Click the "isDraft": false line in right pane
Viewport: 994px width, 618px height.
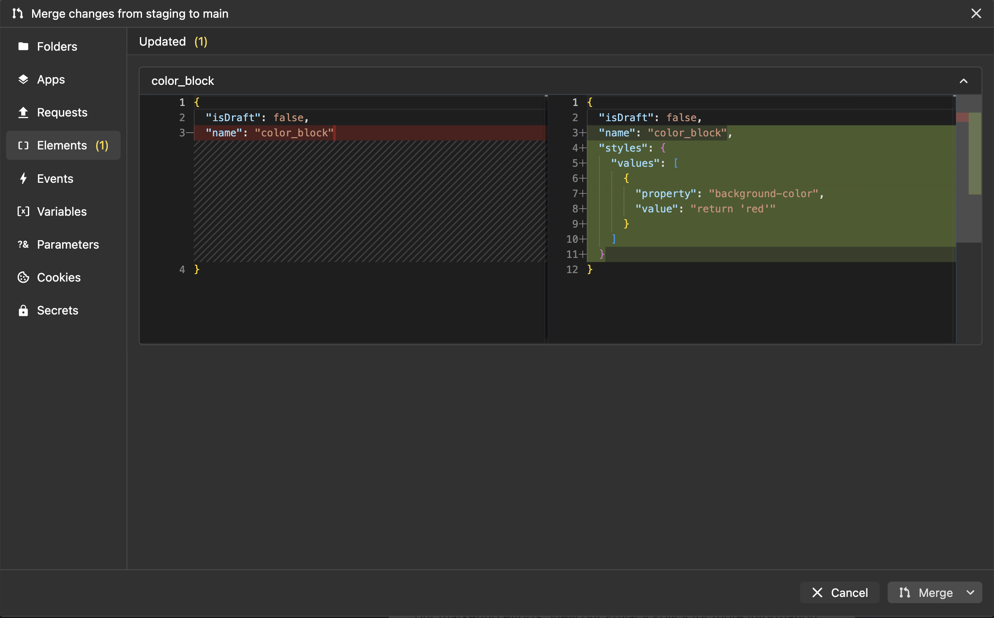coord(650,118)
